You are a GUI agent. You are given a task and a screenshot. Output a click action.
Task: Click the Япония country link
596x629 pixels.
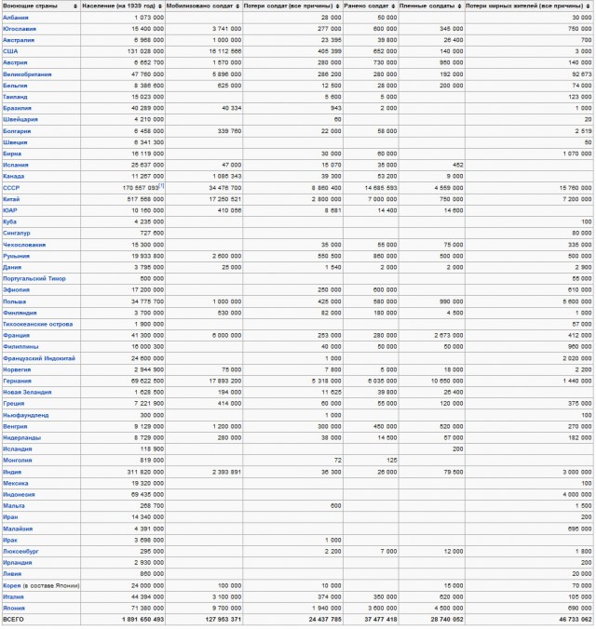coord(16,607)
